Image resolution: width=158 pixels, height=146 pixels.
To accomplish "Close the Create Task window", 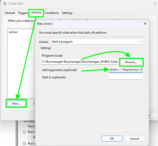I will pyautogui.click(x=155, y=4).
